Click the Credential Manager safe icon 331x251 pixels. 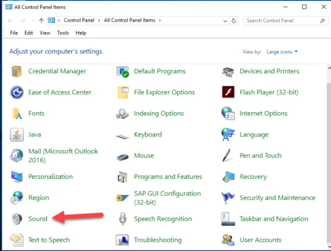[x=17, y=72]
